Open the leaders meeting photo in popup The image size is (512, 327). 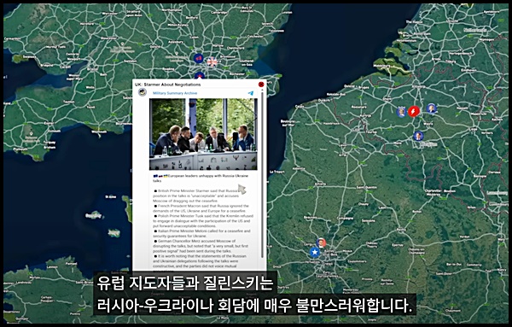pos(203,134)
